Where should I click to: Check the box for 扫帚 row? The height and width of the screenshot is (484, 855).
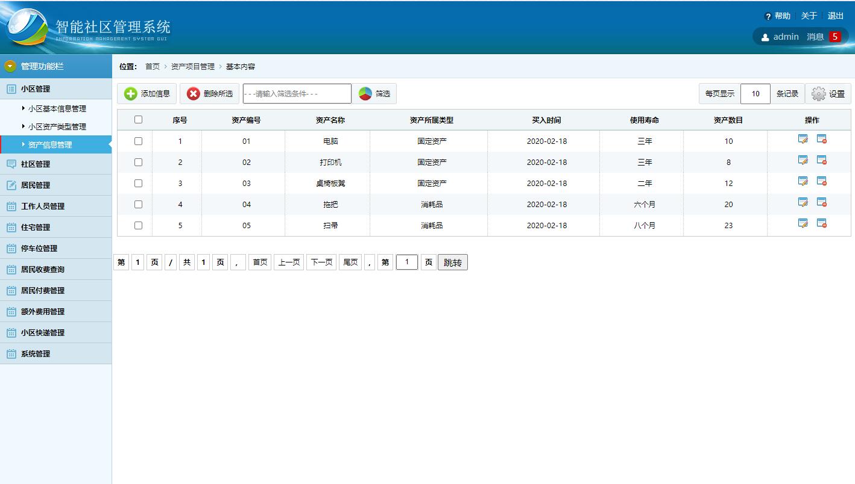pos(138,225)
